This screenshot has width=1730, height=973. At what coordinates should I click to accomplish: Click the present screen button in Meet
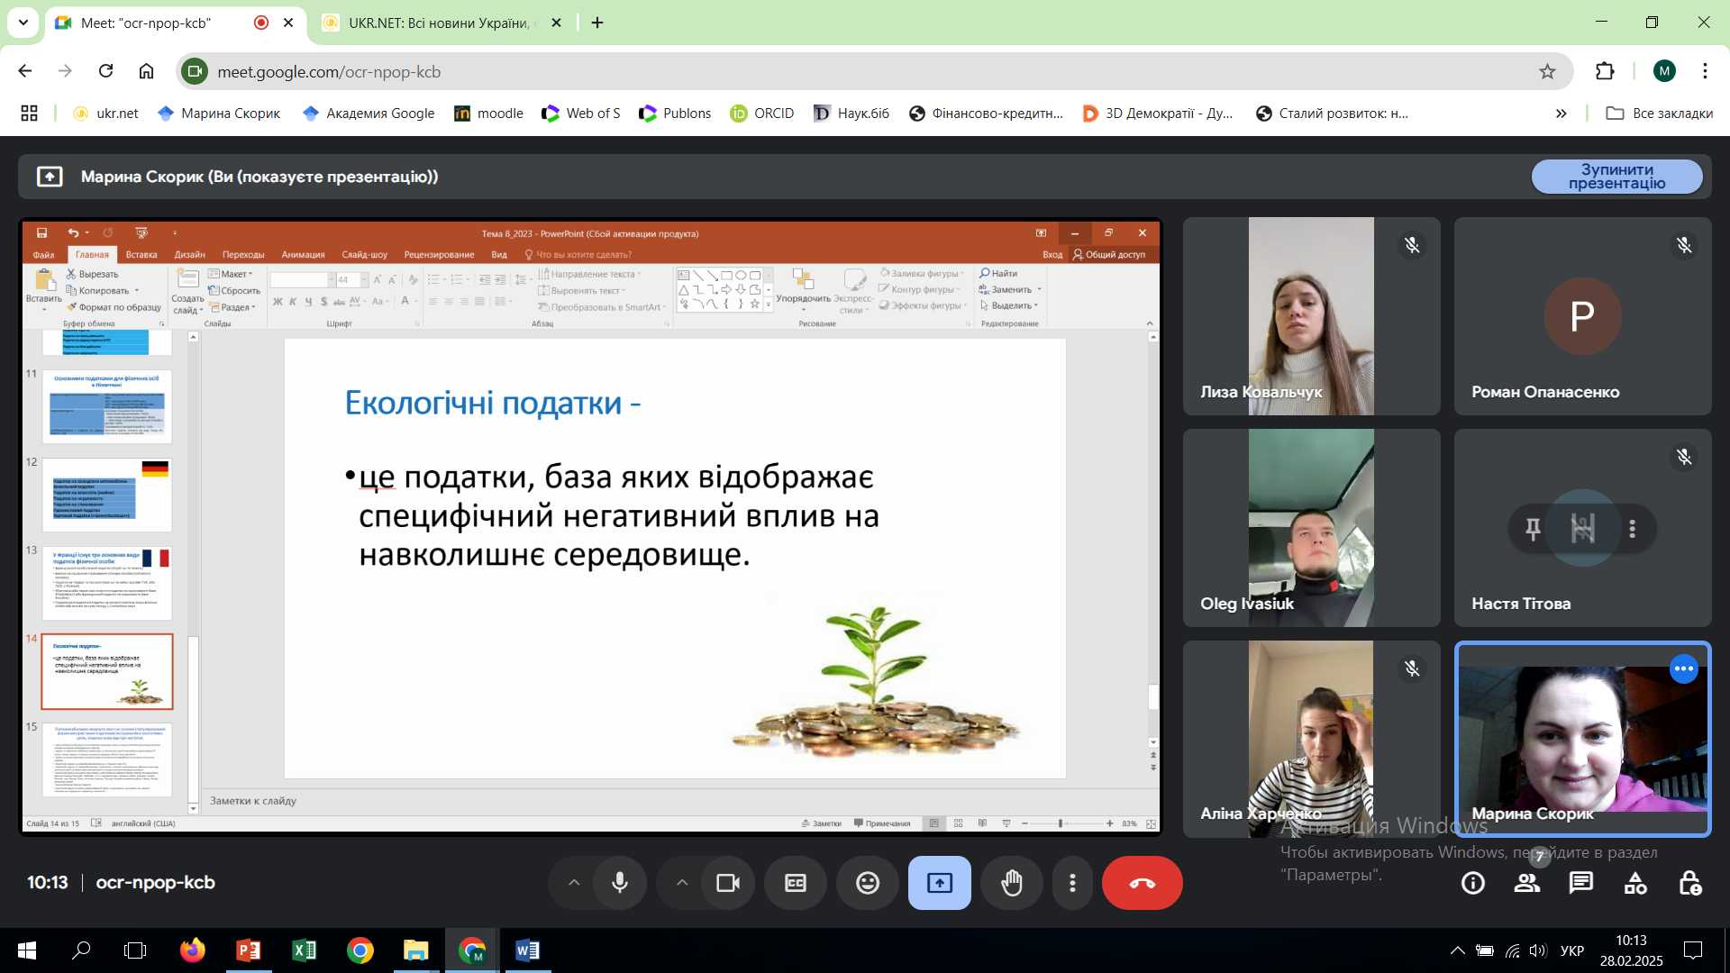939,883
